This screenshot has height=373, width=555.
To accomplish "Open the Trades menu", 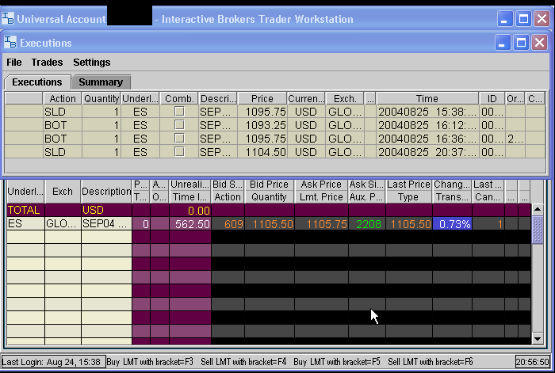I will pos(47,63).
